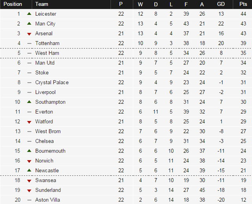Click the green up arrow beside Leicester
This screenshot has width=252, height=204.
click(x=29, y=14)
